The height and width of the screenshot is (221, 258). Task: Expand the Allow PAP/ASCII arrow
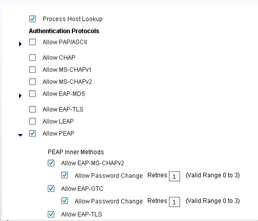[20, 44]
